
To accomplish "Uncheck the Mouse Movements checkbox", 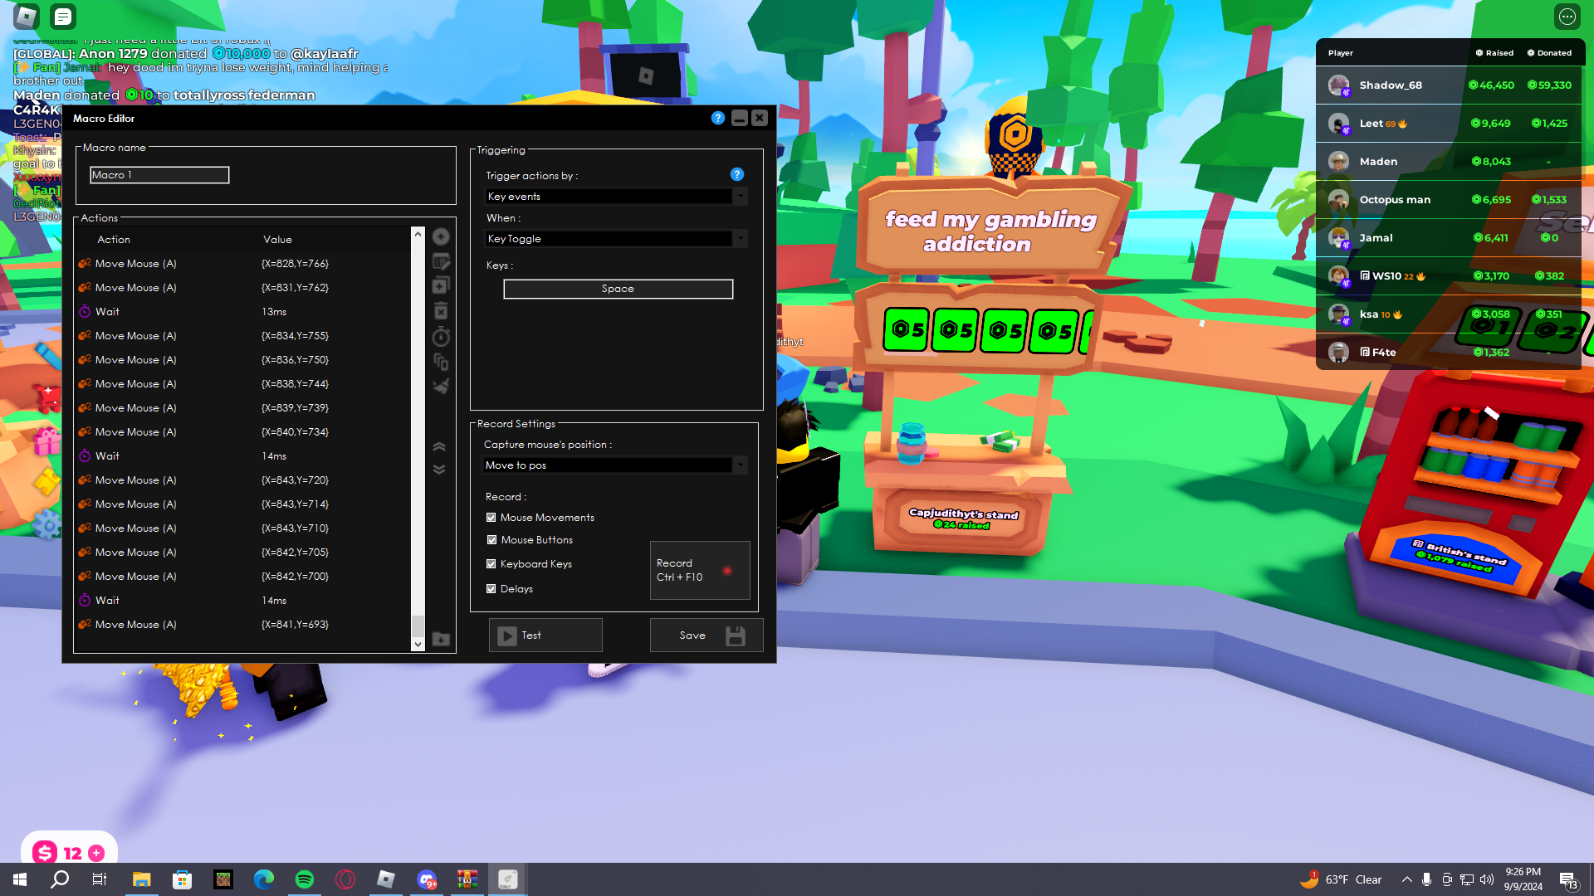I will tap(491, 518).
